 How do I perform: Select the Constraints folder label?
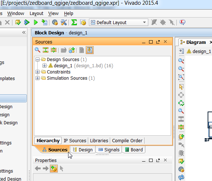(59, 72)
